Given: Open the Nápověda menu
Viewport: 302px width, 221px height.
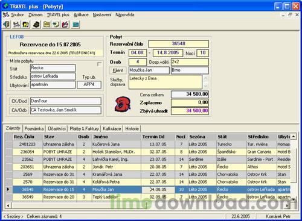Looking at the screenshot, I should (125, 14).
